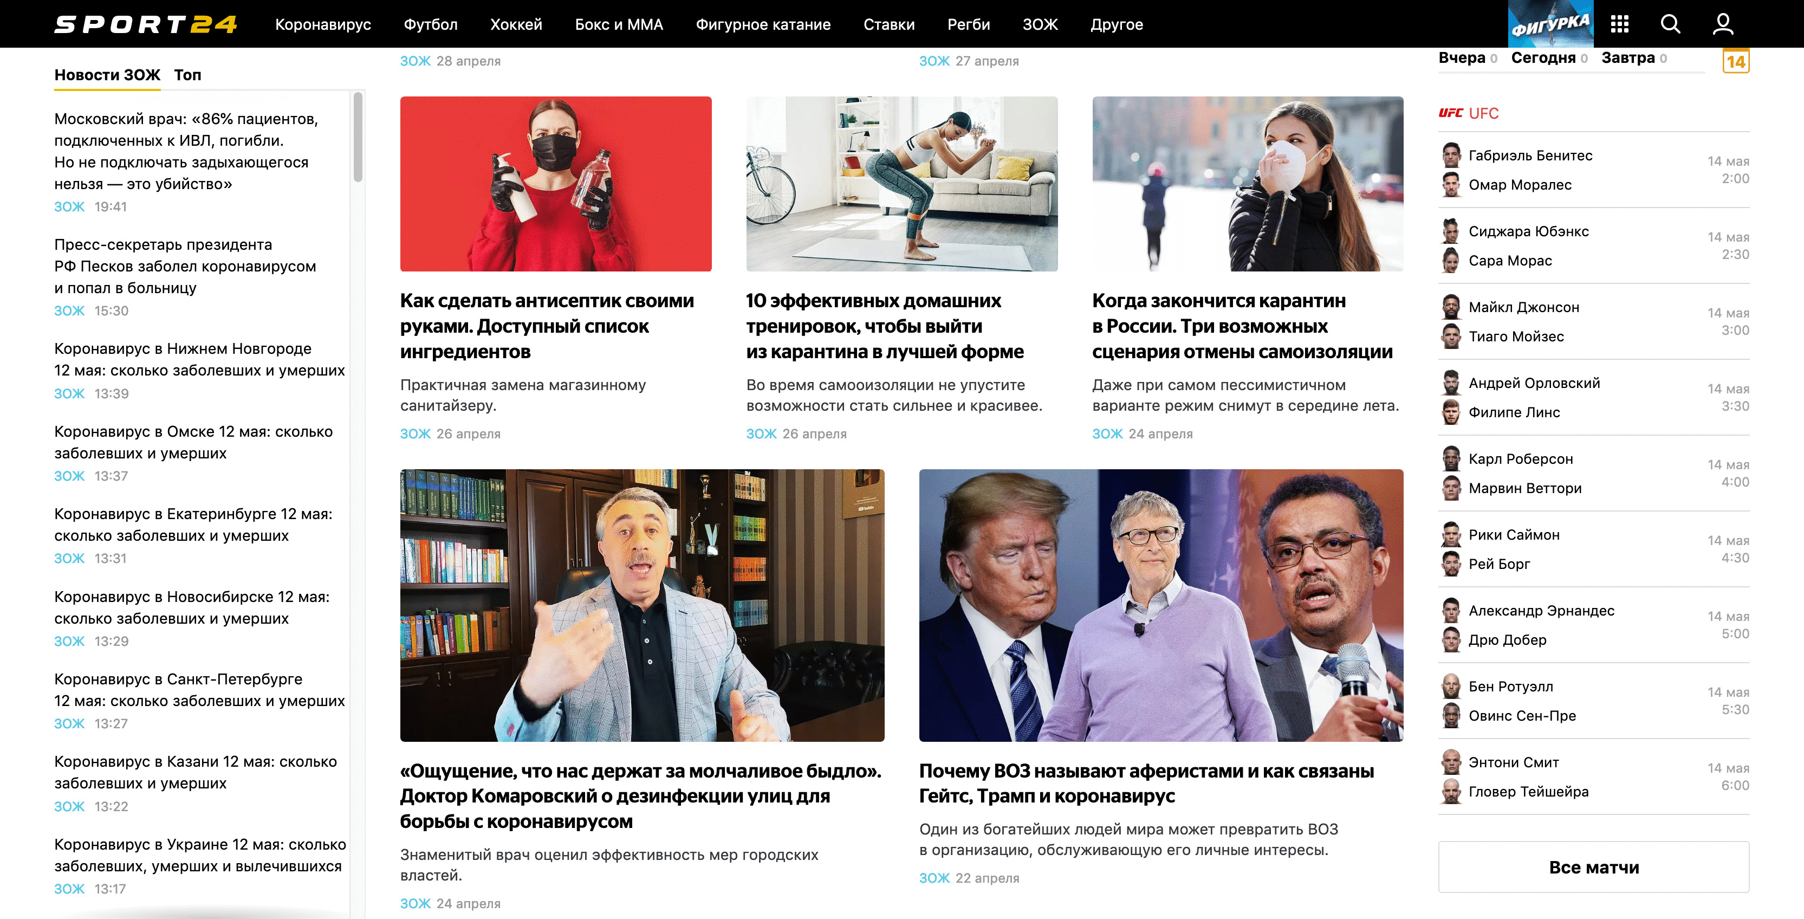The width and height of the screenshot is (1804, 919).
Task: Open the Футбол navigation menu
Action: pyautogui.click(x=430, y=24)
